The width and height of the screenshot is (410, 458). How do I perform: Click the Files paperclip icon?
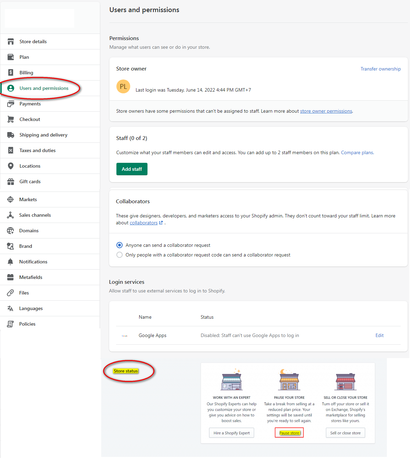click(x=10, y=293)
